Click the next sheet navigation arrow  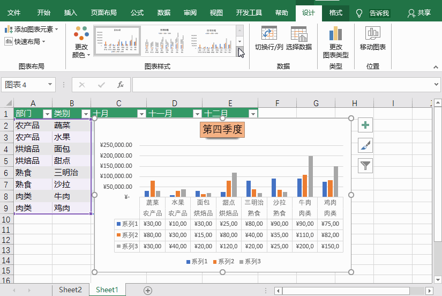pos(29,290)
